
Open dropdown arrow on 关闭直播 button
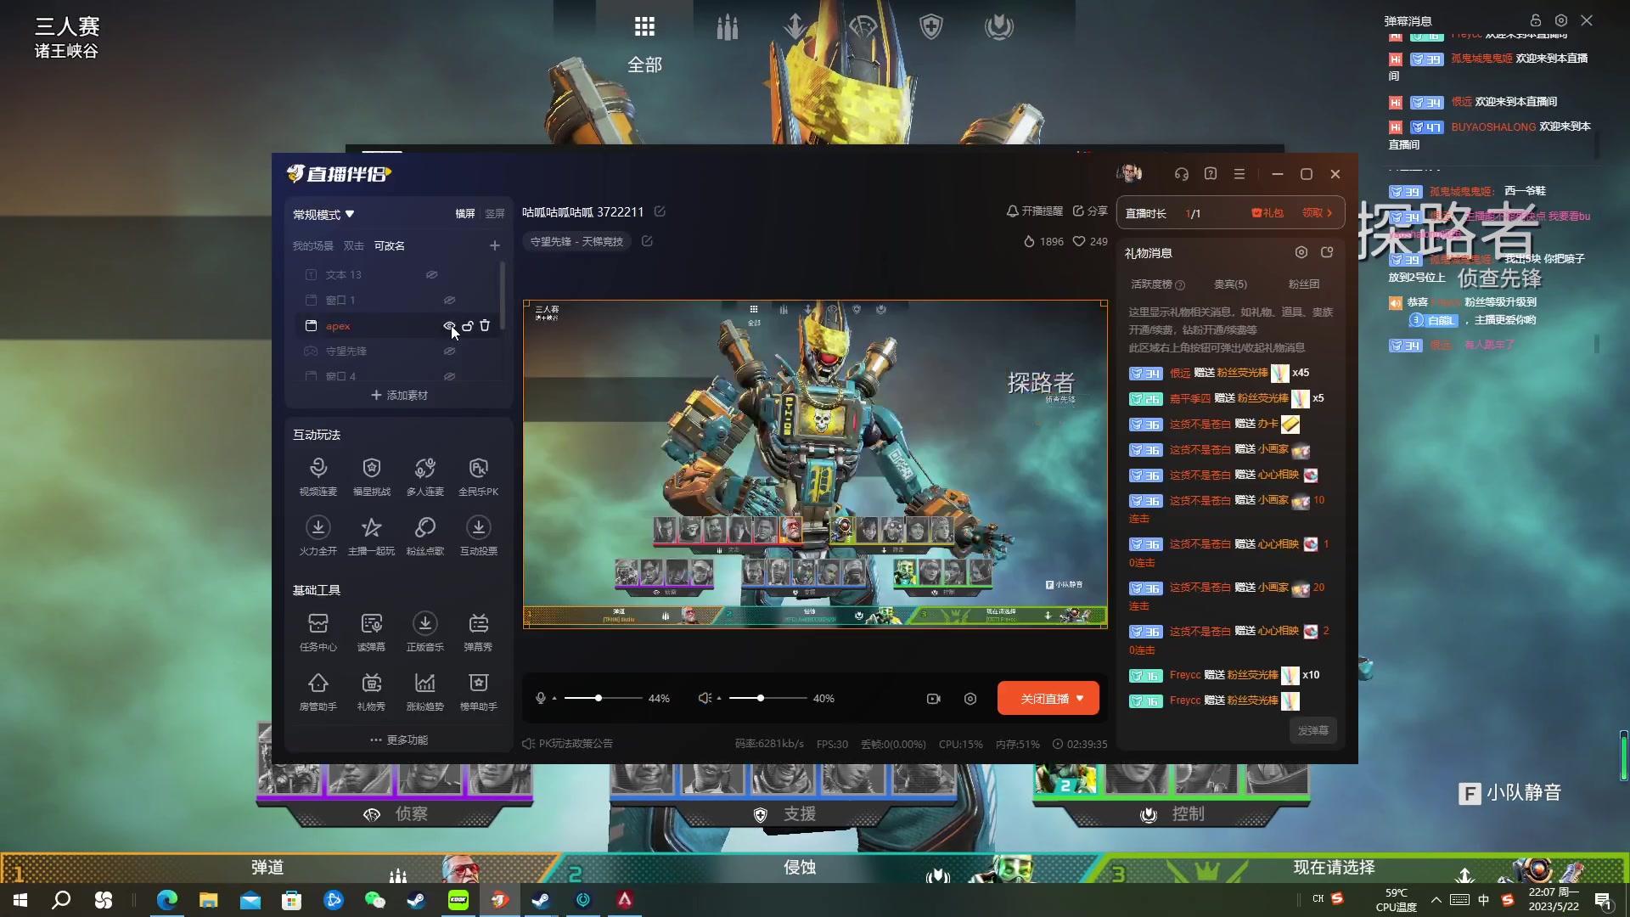1080,698
